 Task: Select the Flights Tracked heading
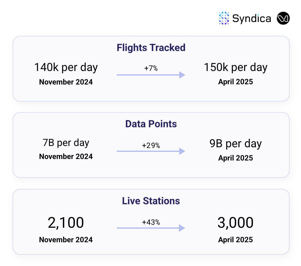coord(151,48)
